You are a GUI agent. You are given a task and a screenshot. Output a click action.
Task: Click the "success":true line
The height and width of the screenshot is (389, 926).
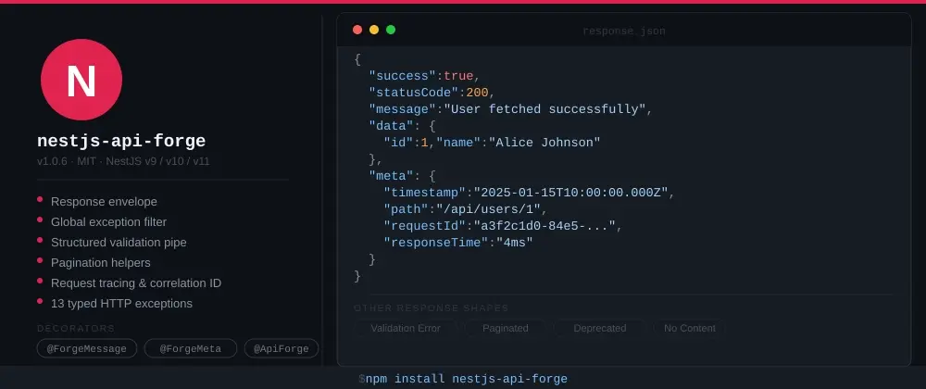point(425,76)
